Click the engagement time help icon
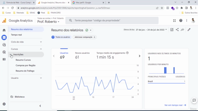Viewport: 198px width, 111px height. (127, 53)
